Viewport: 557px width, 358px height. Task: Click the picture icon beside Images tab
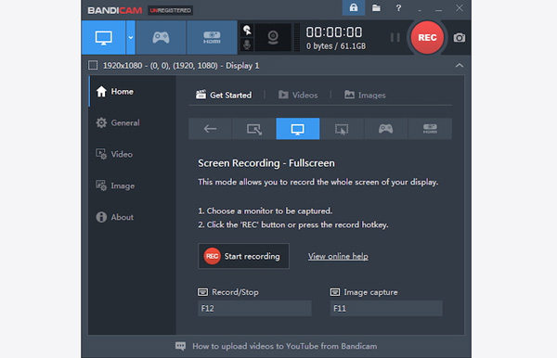point(349,95)
